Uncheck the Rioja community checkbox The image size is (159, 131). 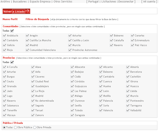pyautogui.click(x=4, y=50)
